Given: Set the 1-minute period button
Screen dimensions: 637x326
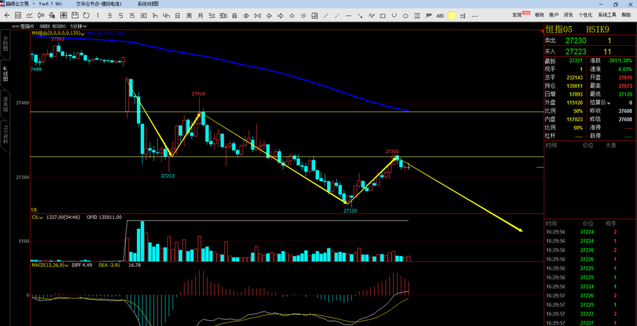Looking at the screenshot, I should pos(97,16).
